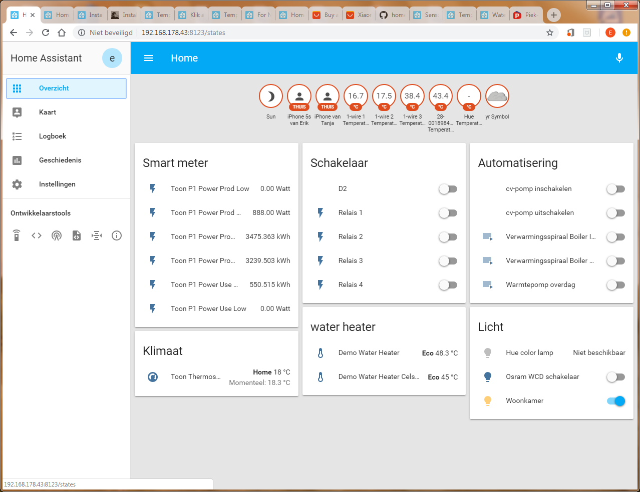Screen dimensions: 640x492
Task: Open the Sun state badge
Action: 271,96
